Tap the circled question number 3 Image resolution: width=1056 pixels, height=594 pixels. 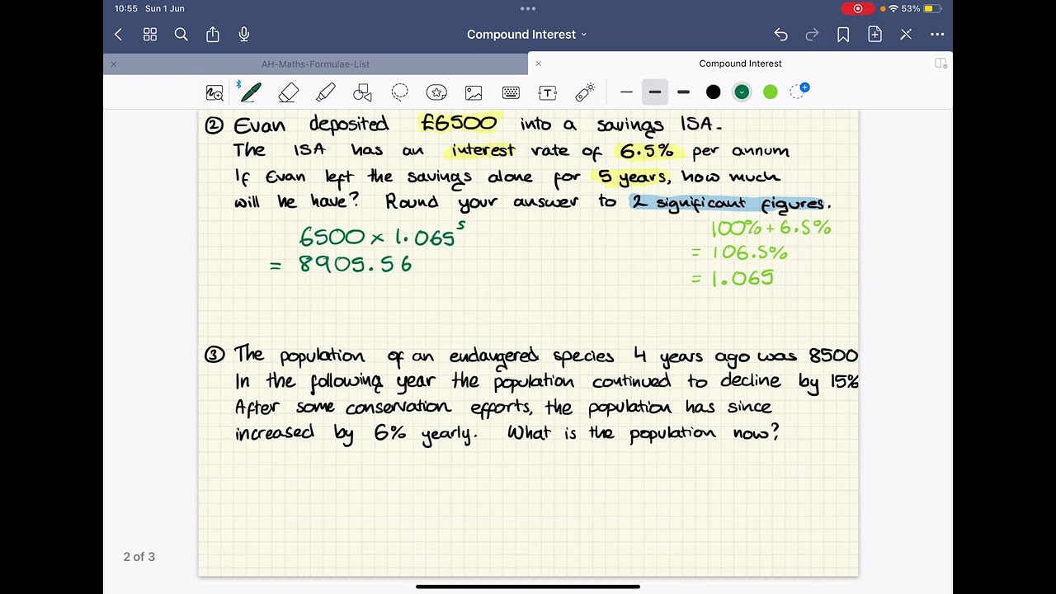click(x=214, y=355)
